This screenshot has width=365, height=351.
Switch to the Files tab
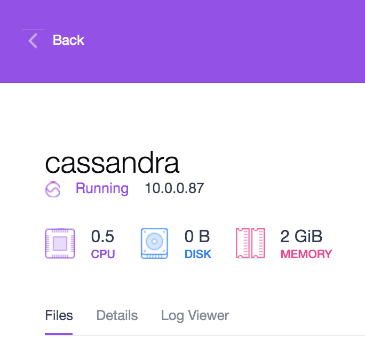59,315
